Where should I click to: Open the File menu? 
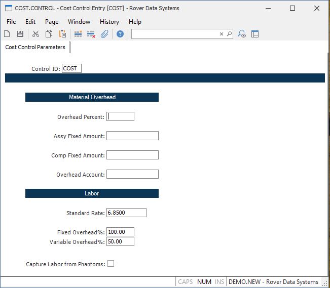pos(11,22)
